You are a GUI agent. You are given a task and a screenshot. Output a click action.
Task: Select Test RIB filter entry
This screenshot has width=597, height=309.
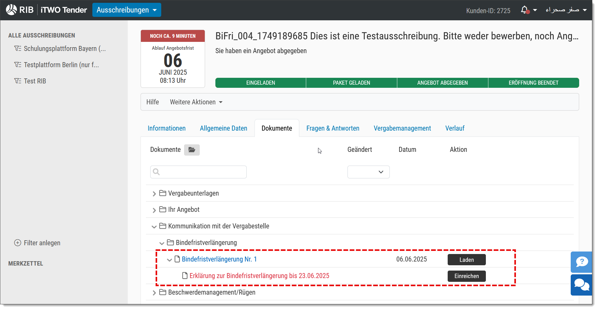click(35, 81)
